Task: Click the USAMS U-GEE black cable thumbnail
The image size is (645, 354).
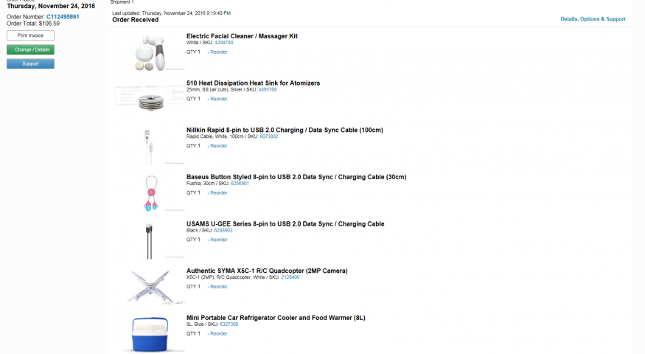Action: tap(150, 239)
